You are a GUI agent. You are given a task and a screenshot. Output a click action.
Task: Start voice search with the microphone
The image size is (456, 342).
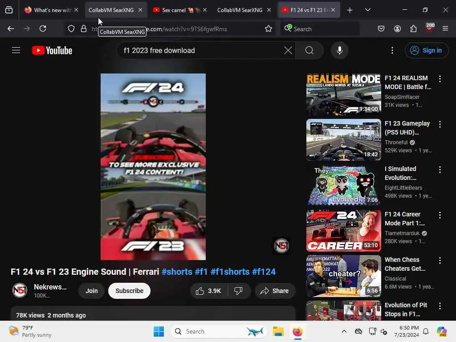click(x=339, y=50)
